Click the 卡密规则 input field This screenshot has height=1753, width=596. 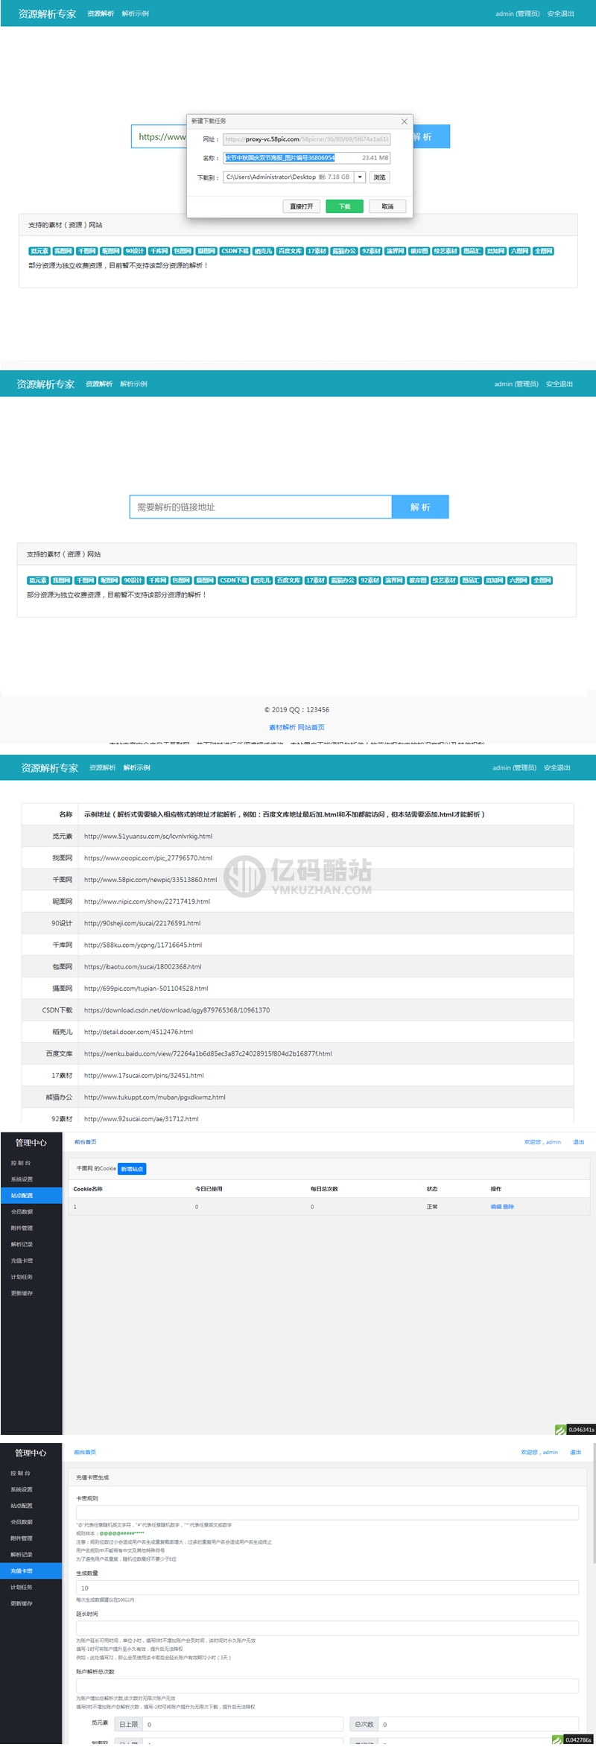[327, 1512]
